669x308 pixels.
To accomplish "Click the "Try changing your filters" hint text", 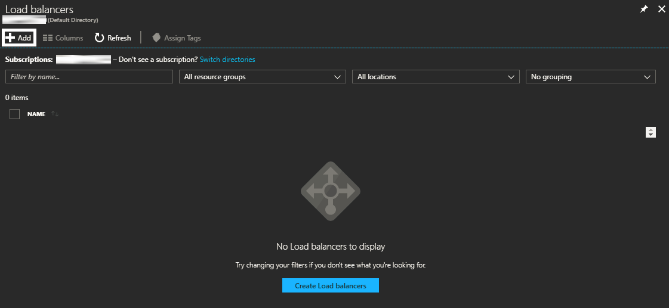I will [x=331, y=265].
